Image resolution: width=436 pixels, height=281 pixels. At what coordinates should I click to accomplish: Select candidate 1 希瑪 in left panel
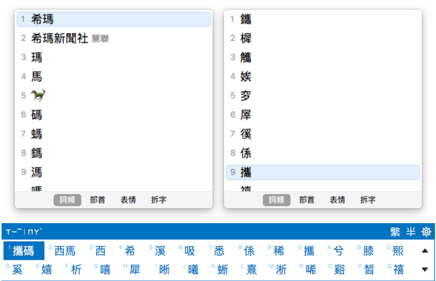coord(114,19)
